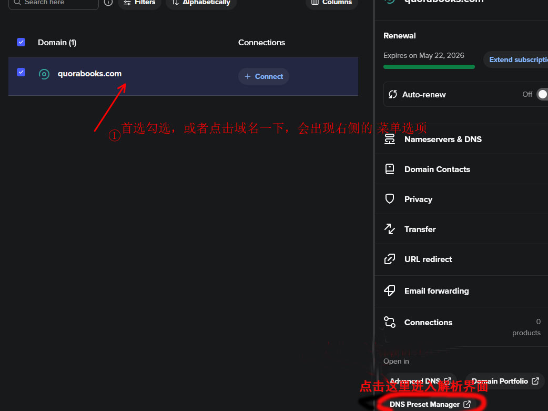Click the URL redirect icon

coord(390,259)
